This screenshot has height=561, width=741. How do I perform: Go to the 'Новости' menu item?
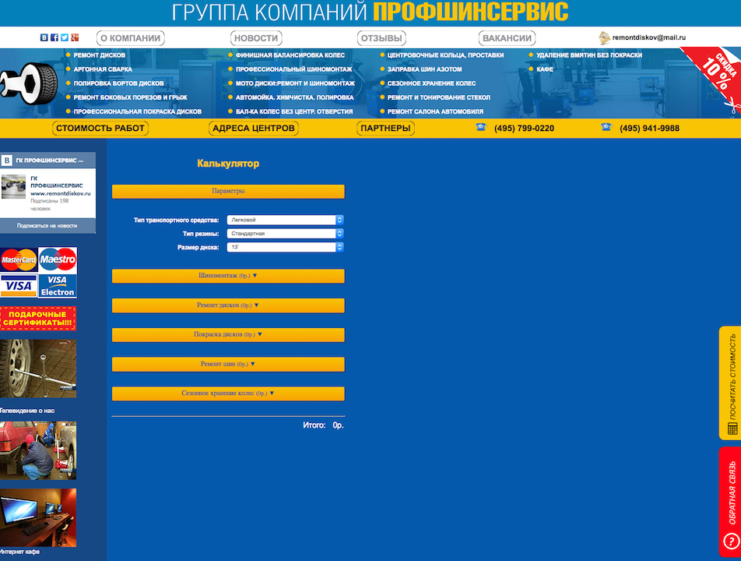point(256,38)
